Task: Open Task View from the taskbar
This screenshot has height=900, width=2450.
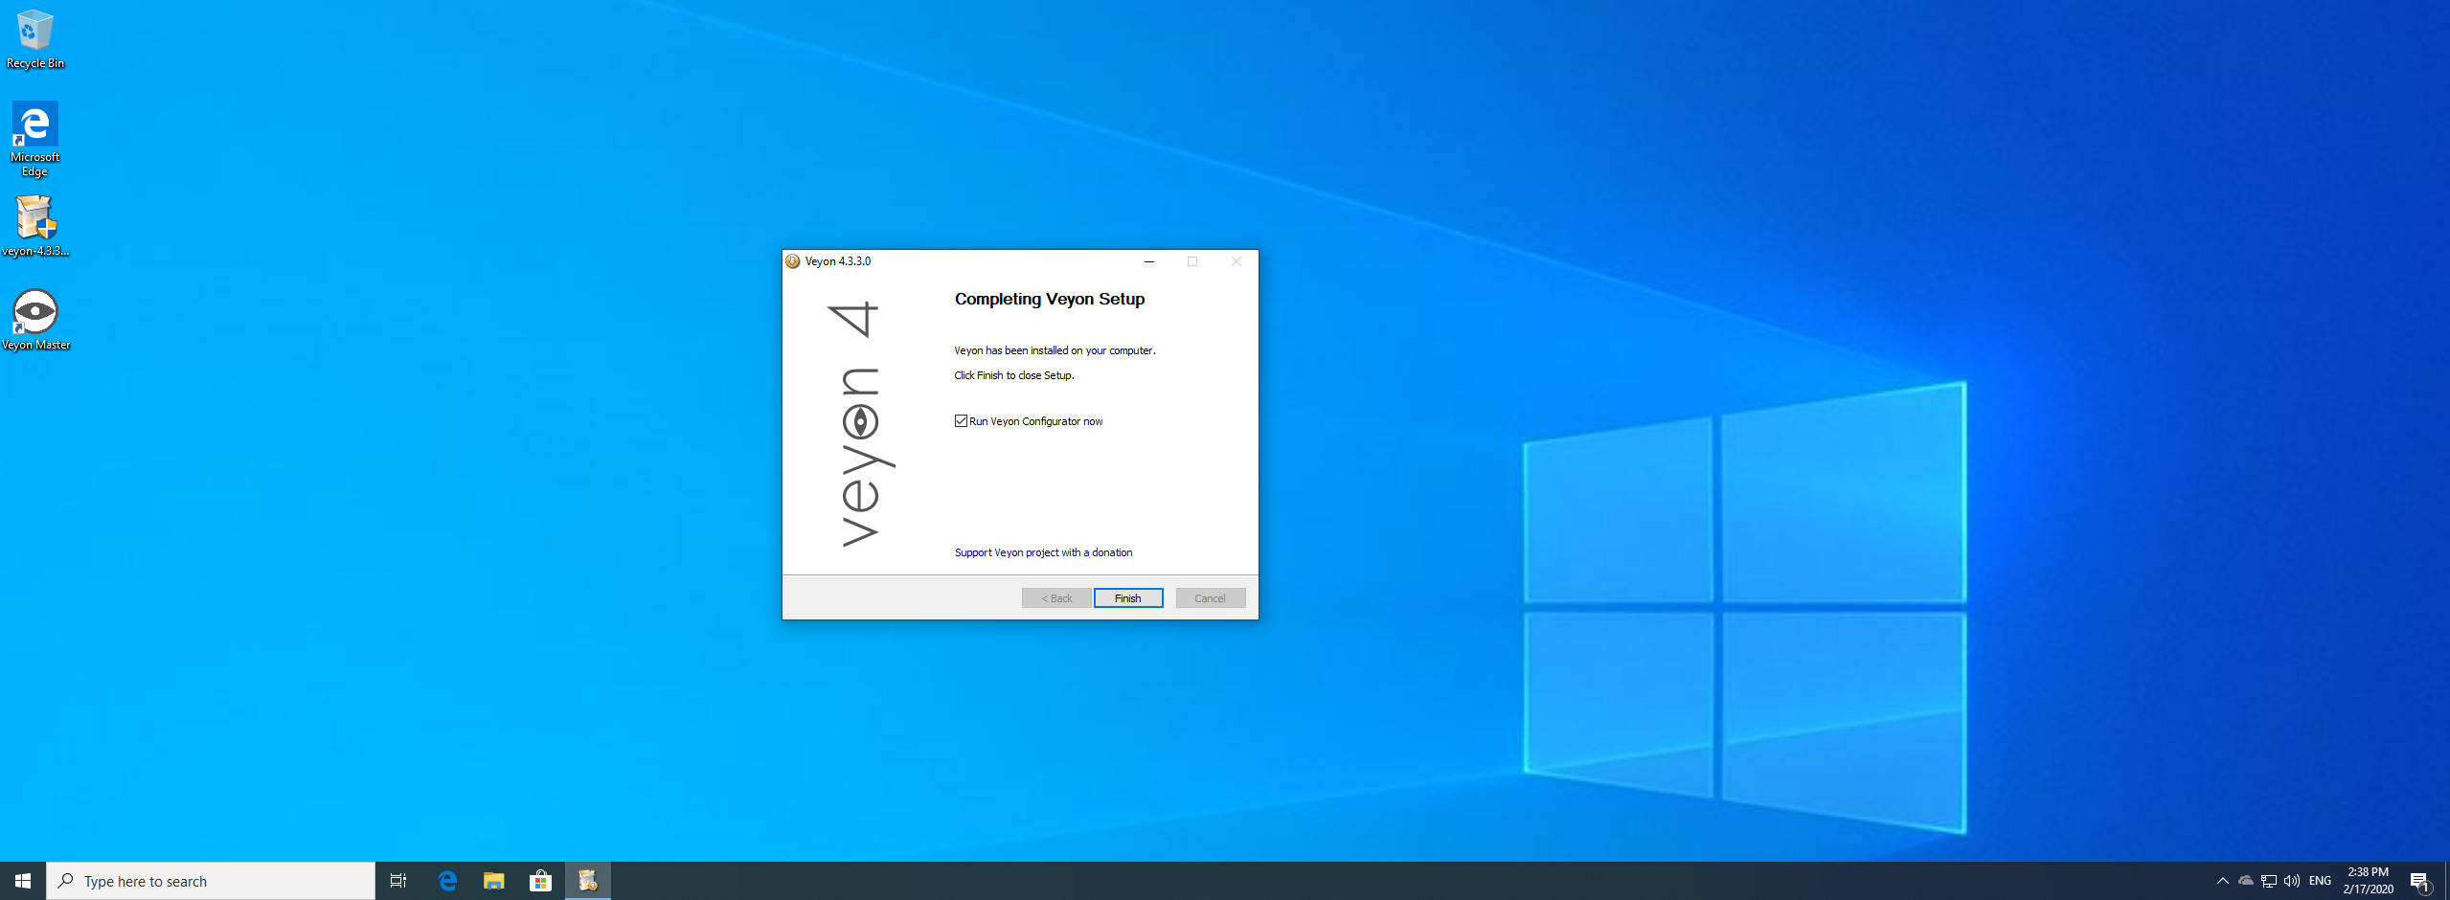Action: [x=398, y=881]
